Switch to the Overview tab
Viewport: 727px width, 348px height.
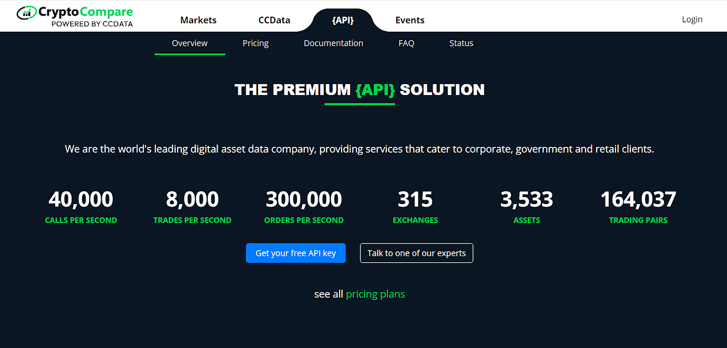[x=190, y=43]
